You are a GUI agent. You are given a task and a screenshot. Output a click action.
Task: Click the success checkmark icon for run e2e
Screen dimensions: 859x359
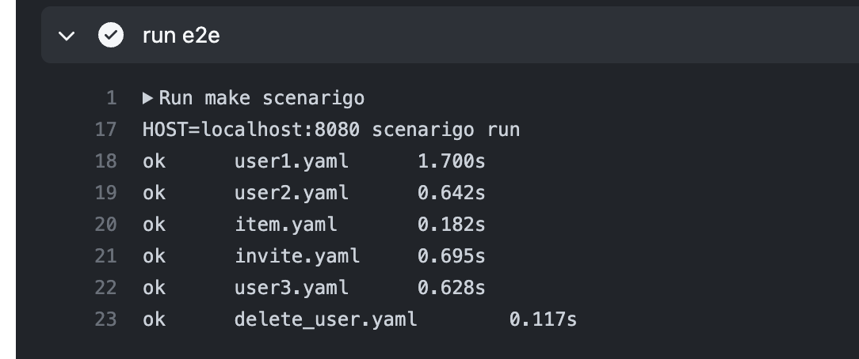tap(111, 35)
